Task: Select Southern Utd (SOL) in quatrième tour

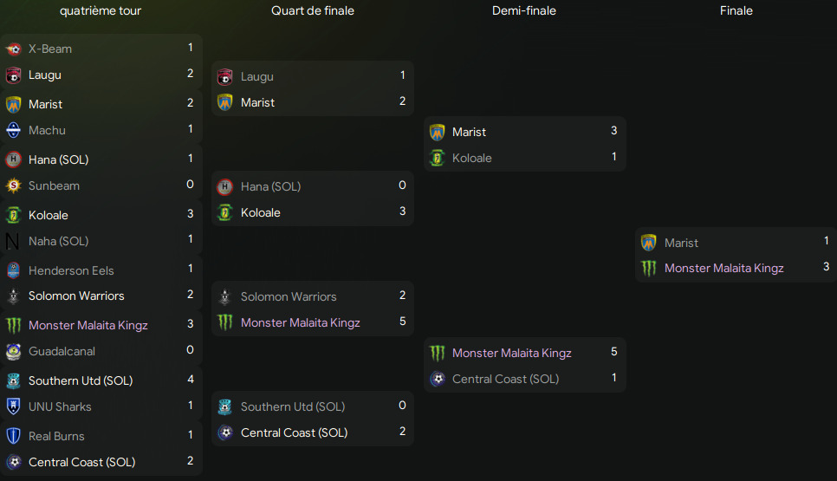Action: pyautogui.click(x=81, y=380)
